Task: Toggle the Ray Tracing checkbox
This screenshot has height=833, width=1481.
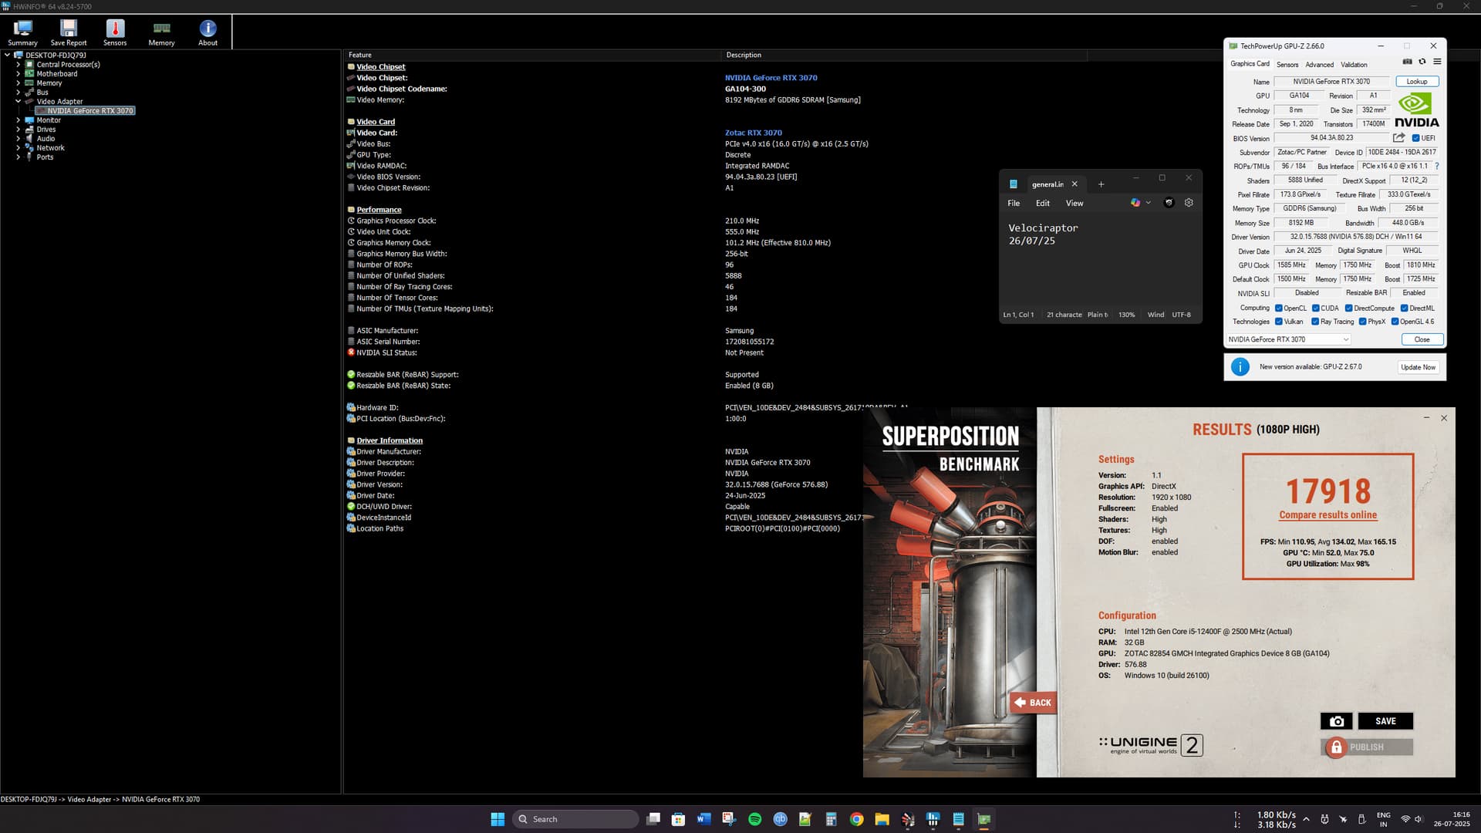Action: (x=1314, y=322)
